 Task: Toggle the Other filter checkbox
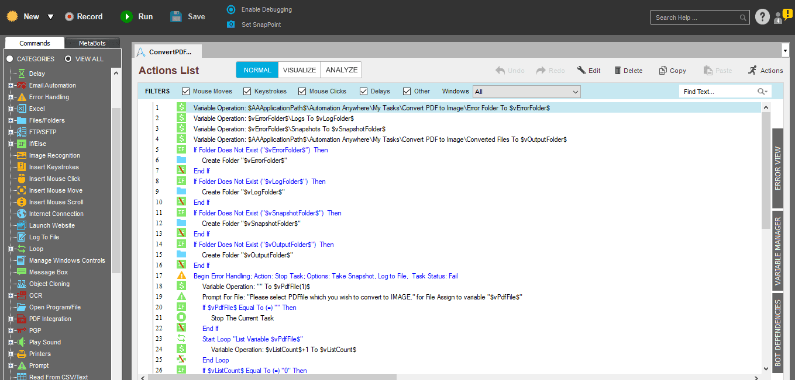407,91
